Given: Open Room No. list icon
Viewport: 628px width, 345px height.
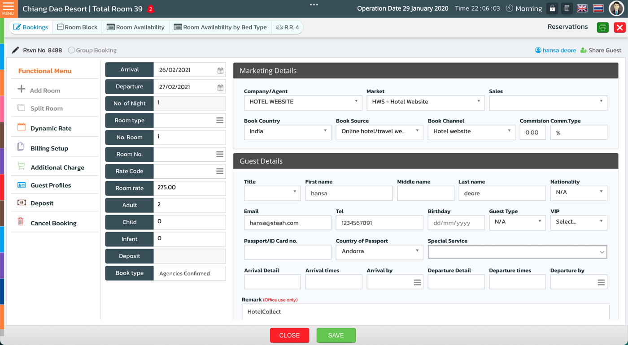Looking at the screenshot, I should [x=220, y=154].
